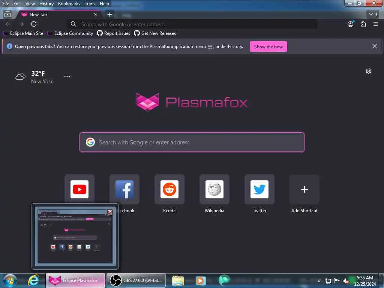Open new tab personalize settings gear
Screen dimensions: 384x288
pyautogui.click(x=369, y=71)
